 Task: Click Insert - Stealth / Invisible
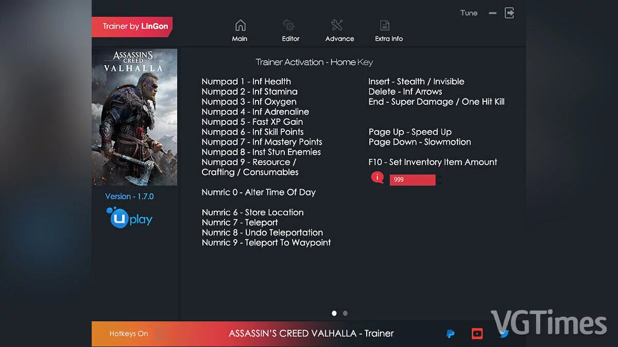[x=416, y=81]
